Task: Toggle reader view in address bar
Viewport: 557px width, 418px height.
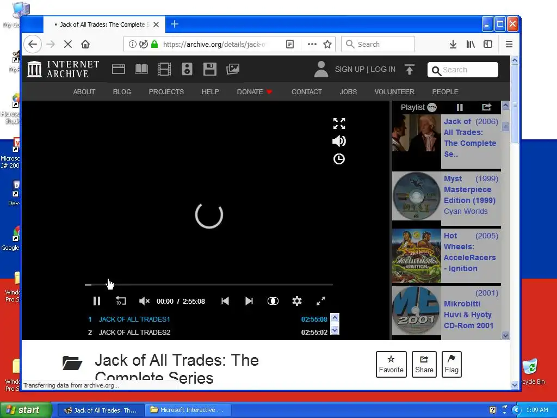Action: [x=290, y=44]
